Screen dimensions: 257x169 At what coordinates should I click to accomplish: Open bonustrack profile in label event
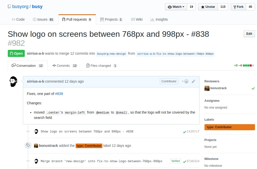click(48, 146)
